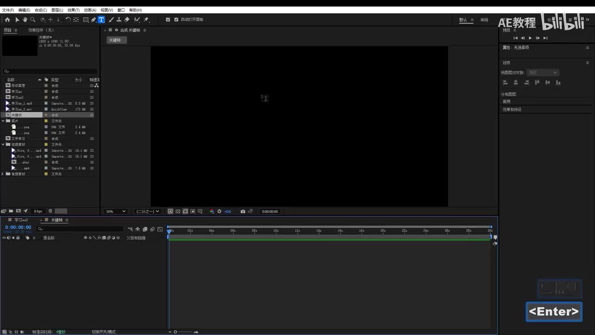Toggle region of interest in viewer
The width and height of the screenshot is (595, 335).
tap(193, 211)
